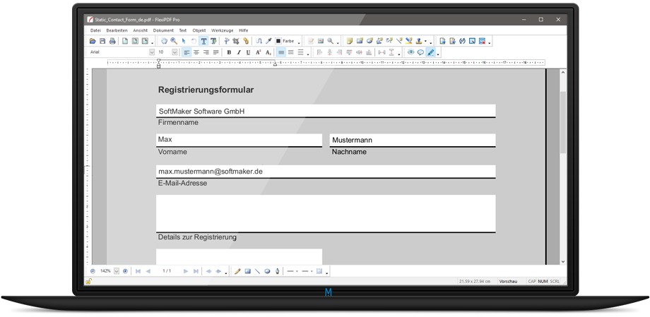Click the black Farbe color swatch
650x317 pixels.
[x=278, y=42]
